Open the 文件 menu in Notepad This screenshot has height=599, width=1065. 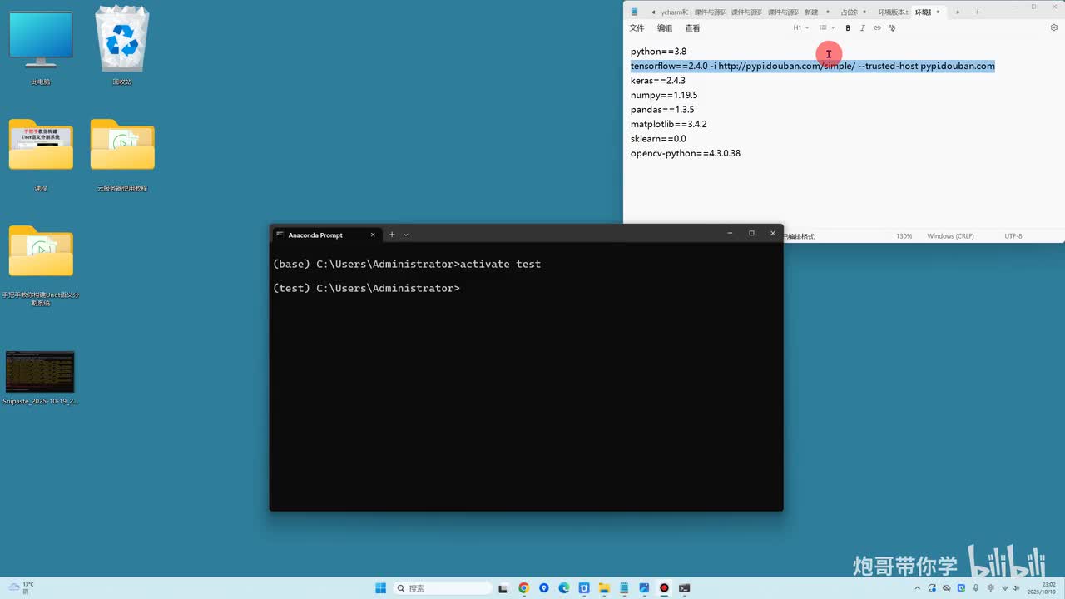coord(637,28)
